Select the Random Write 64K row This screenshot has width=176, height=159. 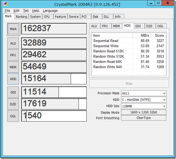129,67
